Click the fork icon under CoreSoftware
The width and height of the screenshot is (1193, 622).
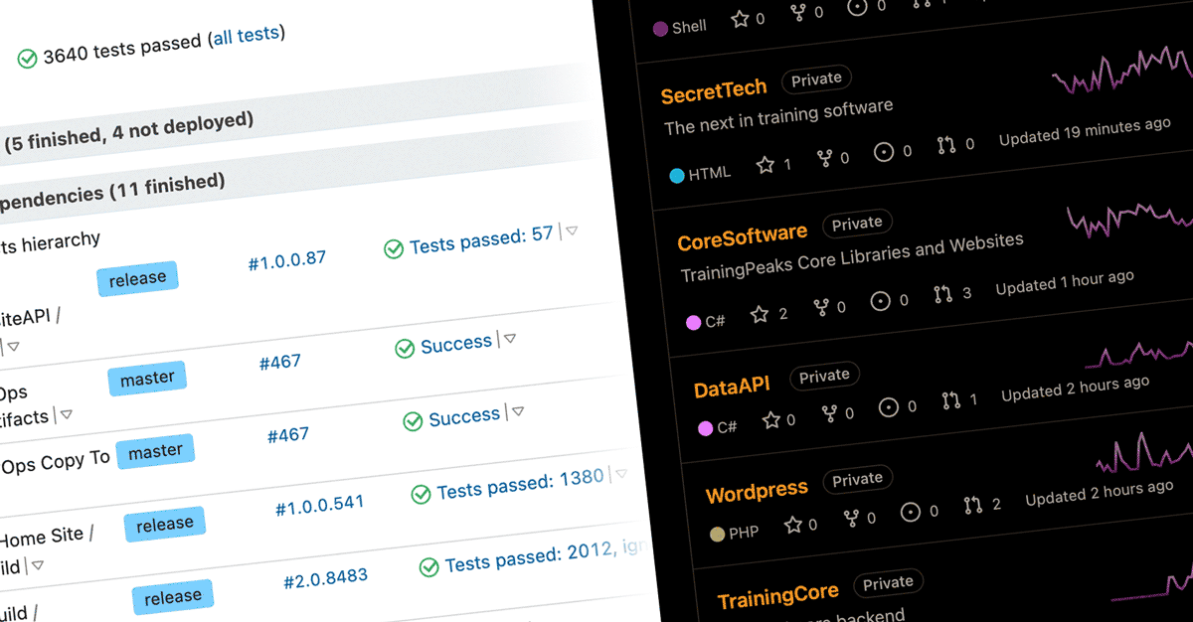point(821,308)
